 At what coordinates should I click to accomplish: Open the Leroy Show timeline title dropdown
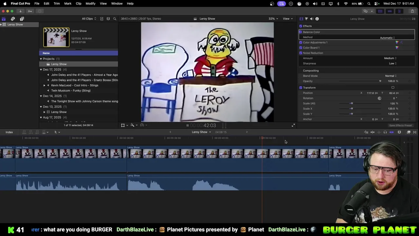click(x=201, y=132)
